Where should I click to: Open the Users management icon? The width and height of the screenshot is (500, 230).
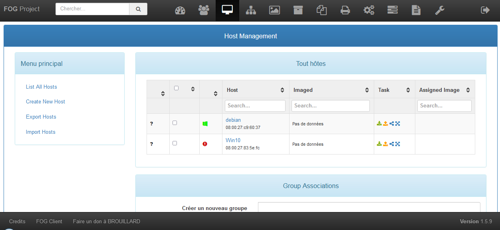[204, 10]
